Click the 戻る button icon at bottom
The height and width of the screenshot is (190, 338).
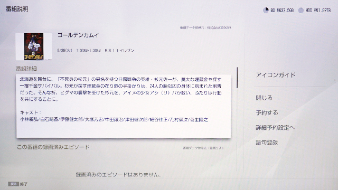pos(13,184)
